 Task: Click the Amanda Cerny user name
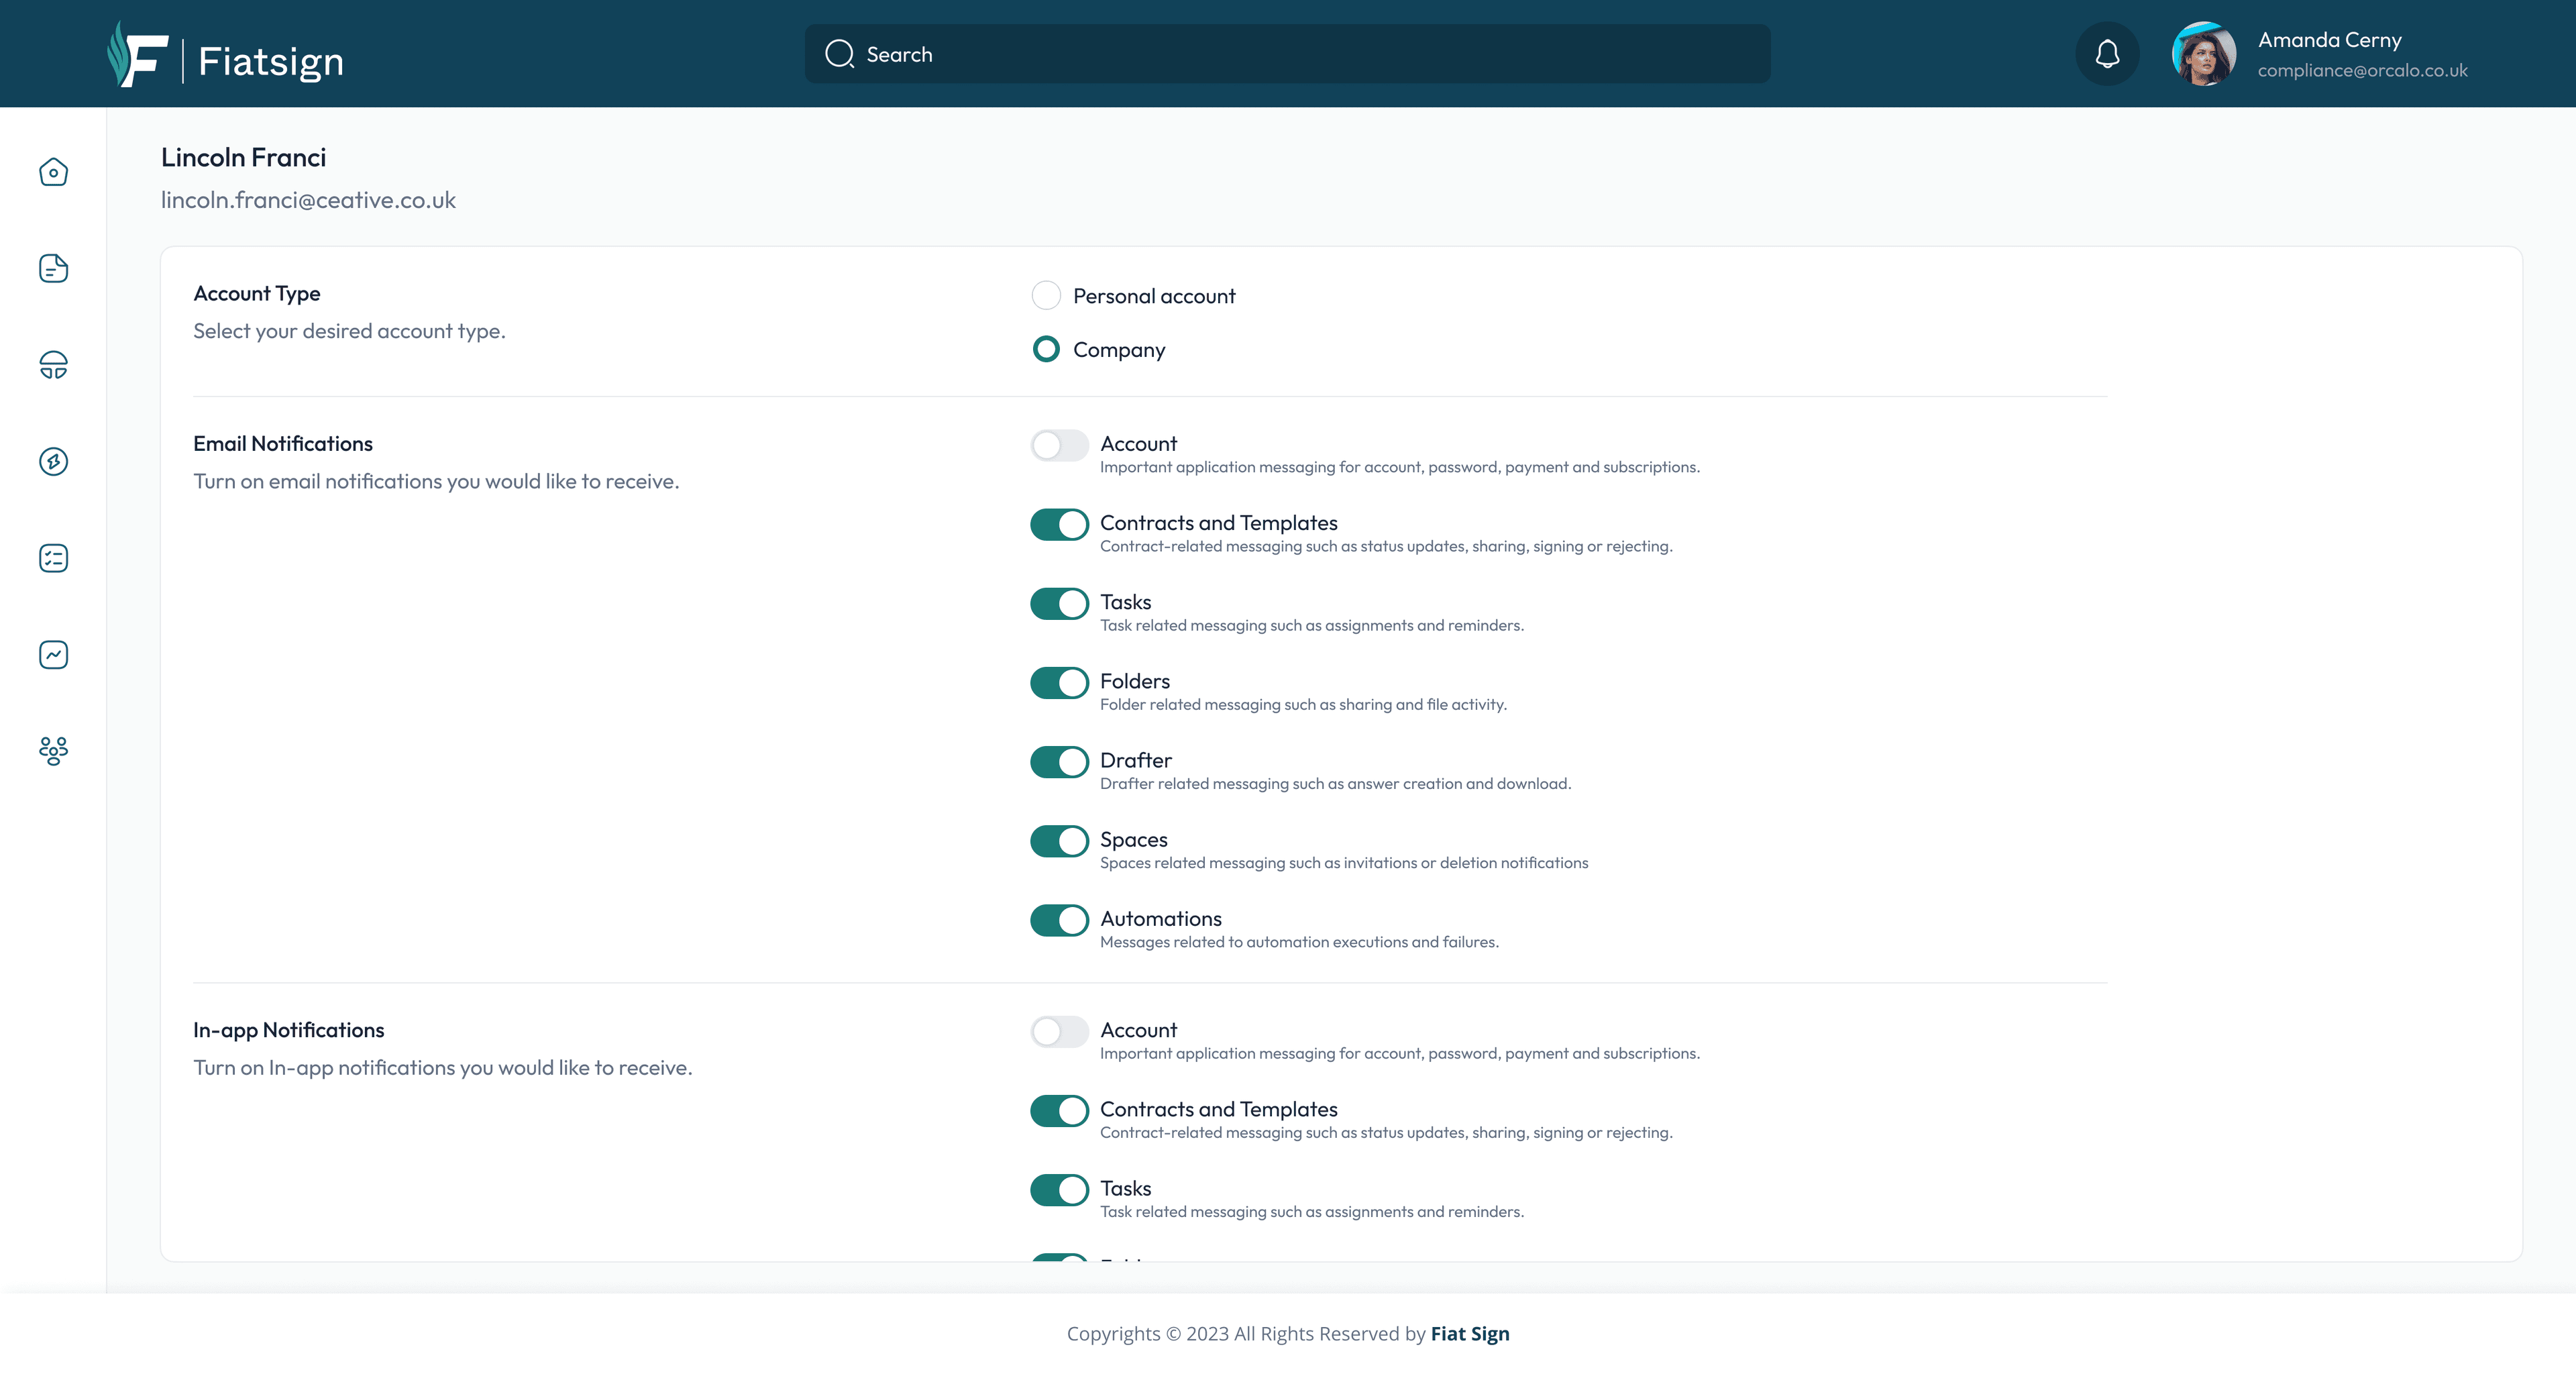[x=2329, y=40]
